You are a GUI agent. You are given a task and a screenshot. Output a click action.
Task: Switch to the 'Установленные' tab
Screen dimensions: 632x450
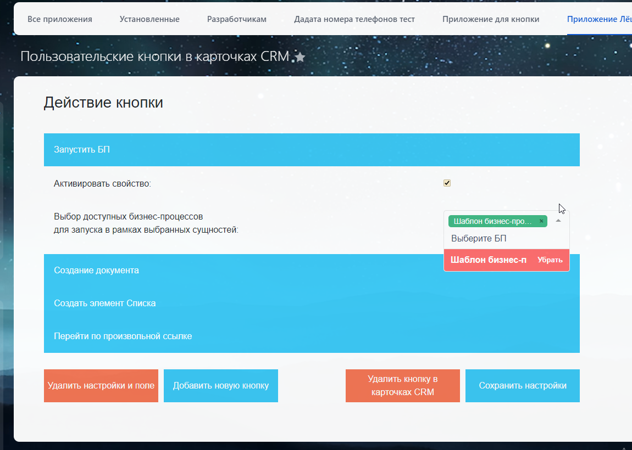149,19
